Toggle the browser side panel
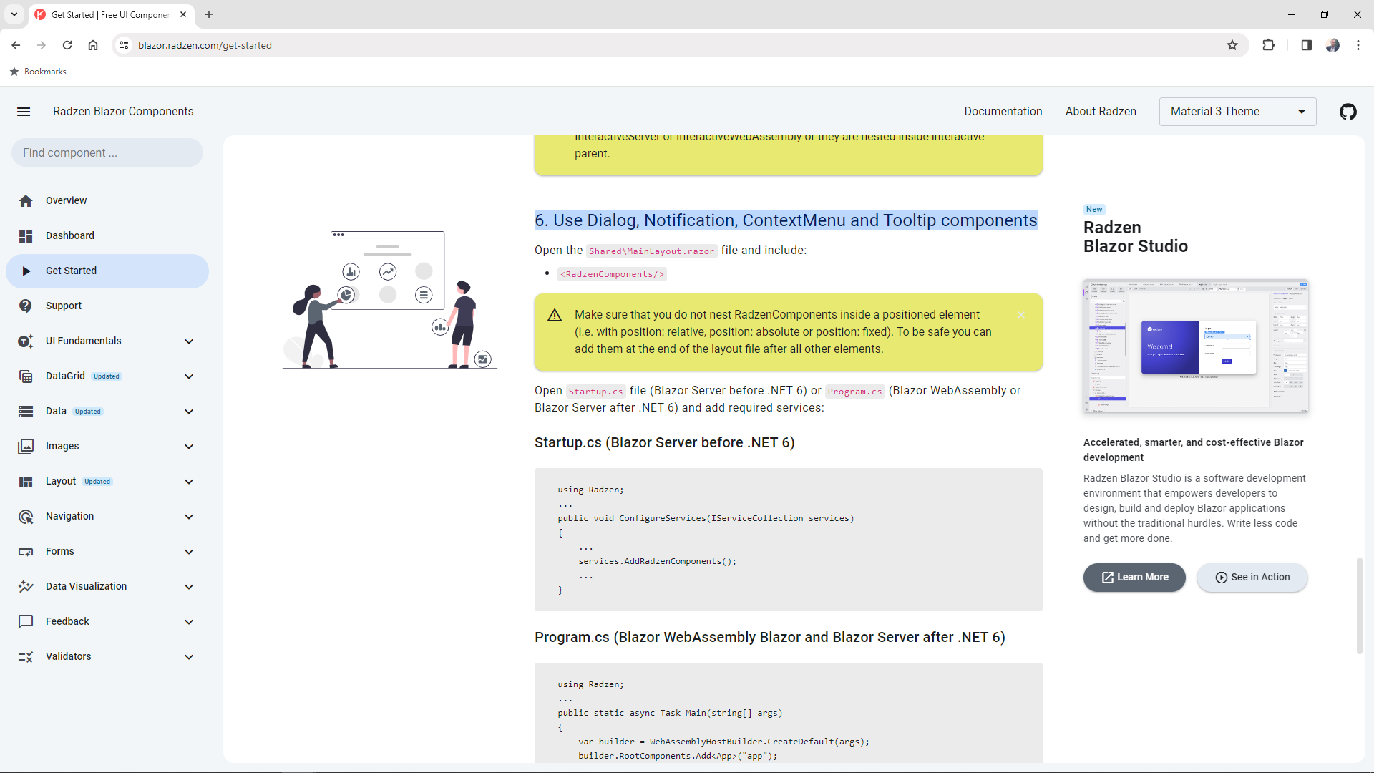This screenshot has width=1374, height=773. 1306,45
